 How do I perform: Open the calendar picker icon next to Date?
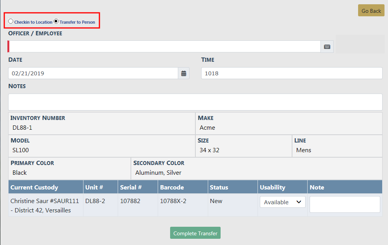184,73
